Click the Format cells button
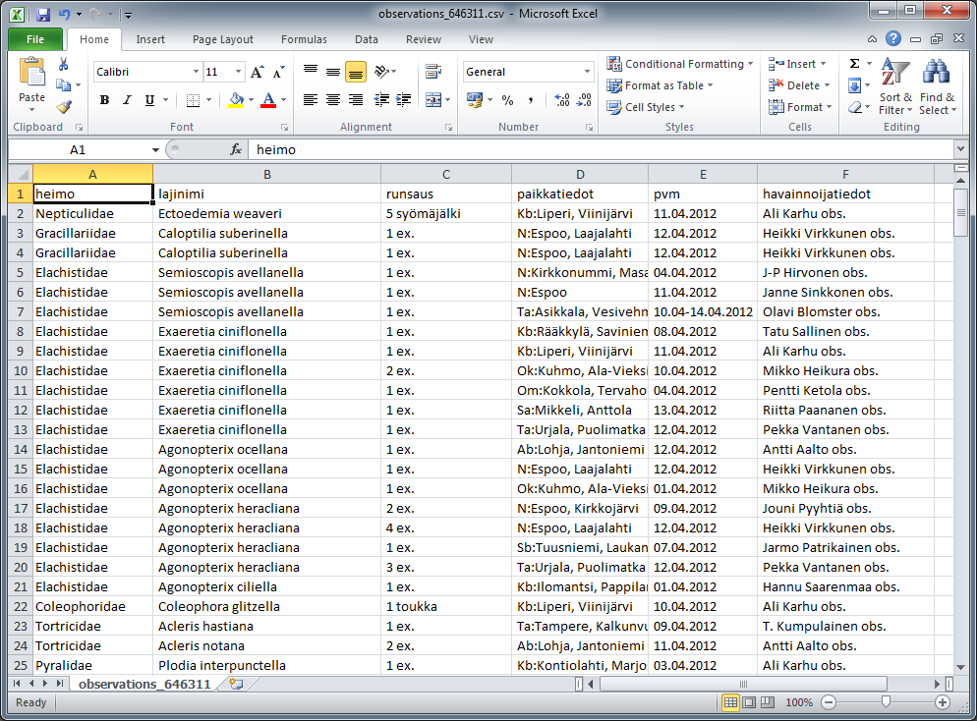The width and height of the screenshot is (977, 721). point(800,107)
